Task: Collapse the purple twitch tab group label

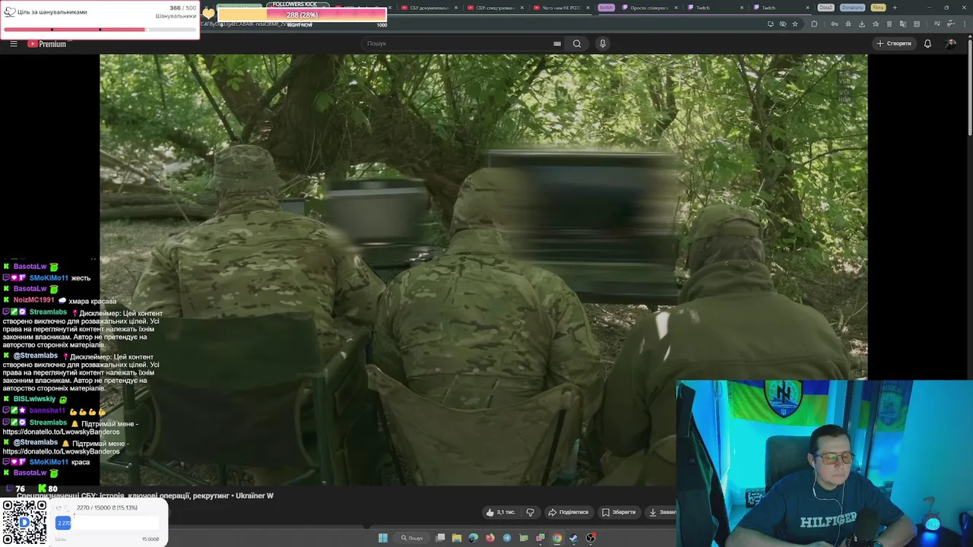Action: [x=606, y=8]
